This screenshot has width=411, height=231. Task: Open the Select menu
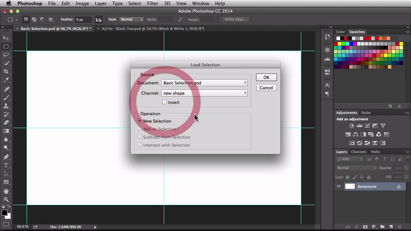135,4
